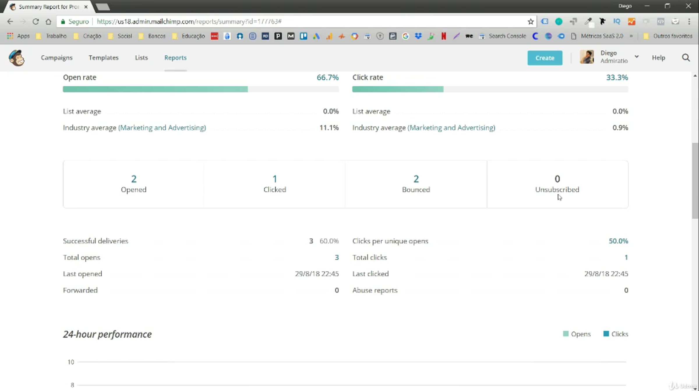
Task: Open the Apps grid shortcut
Action: click(x=10, y=36)
